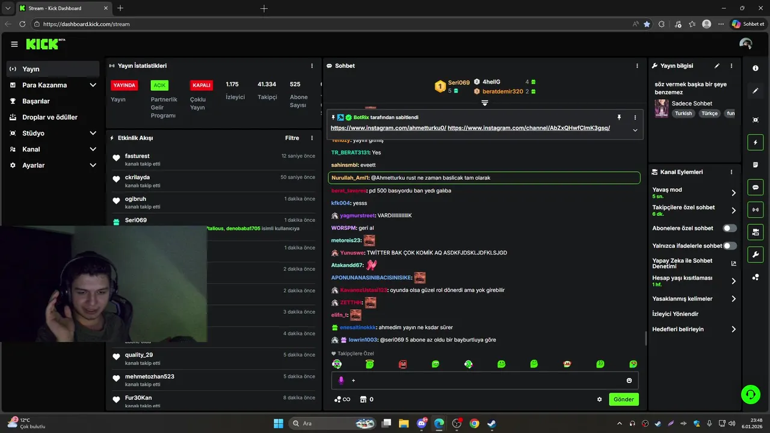Open Steam from the Windows taskbar
The image size is (770, 433).
(491, 423)
